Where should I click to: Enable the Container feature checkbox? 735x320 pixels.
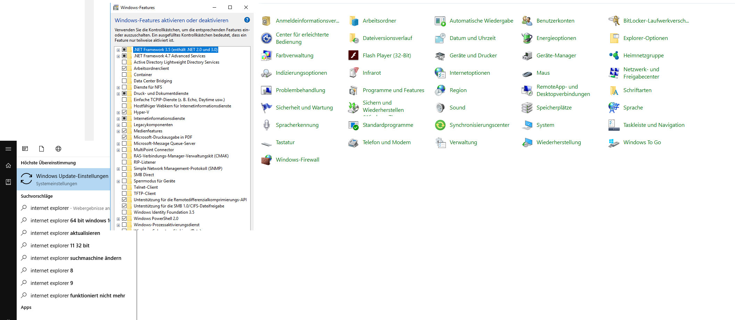pos(124,74)
